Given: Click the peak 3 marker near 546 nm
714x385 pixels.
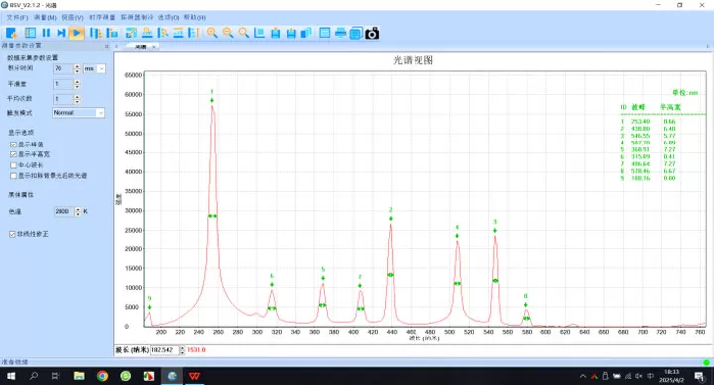Looking at the screenshot, I should 495,230.
